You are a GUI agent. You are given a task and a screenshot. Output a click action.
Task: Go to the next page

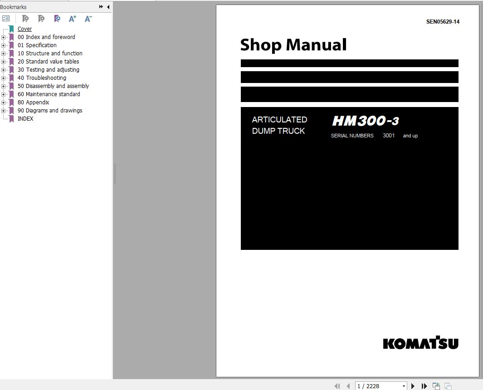(413, 386)
